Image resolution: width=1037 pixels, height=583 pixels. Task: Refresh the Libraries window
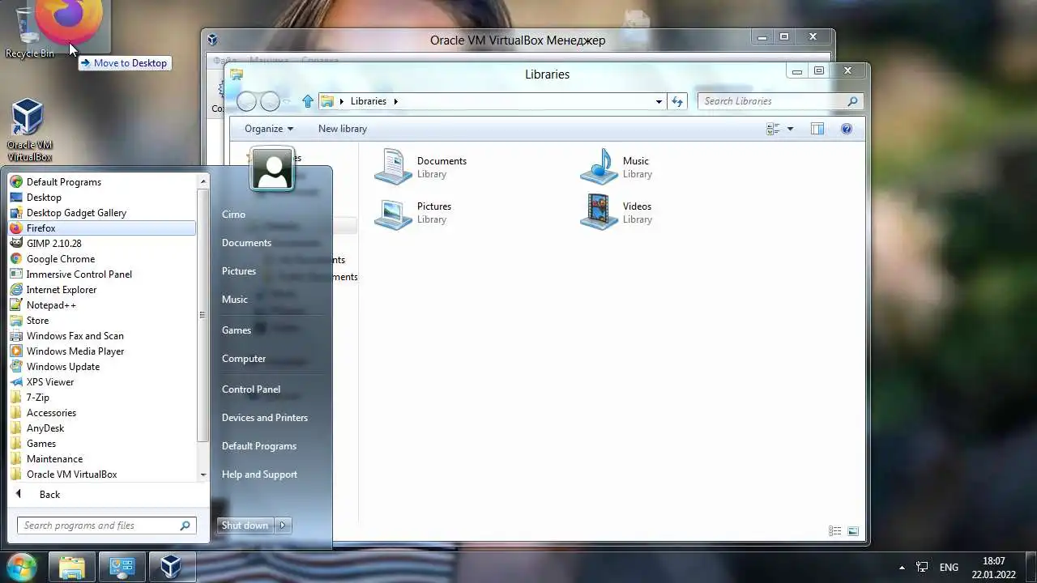click(x=677, y=101)
